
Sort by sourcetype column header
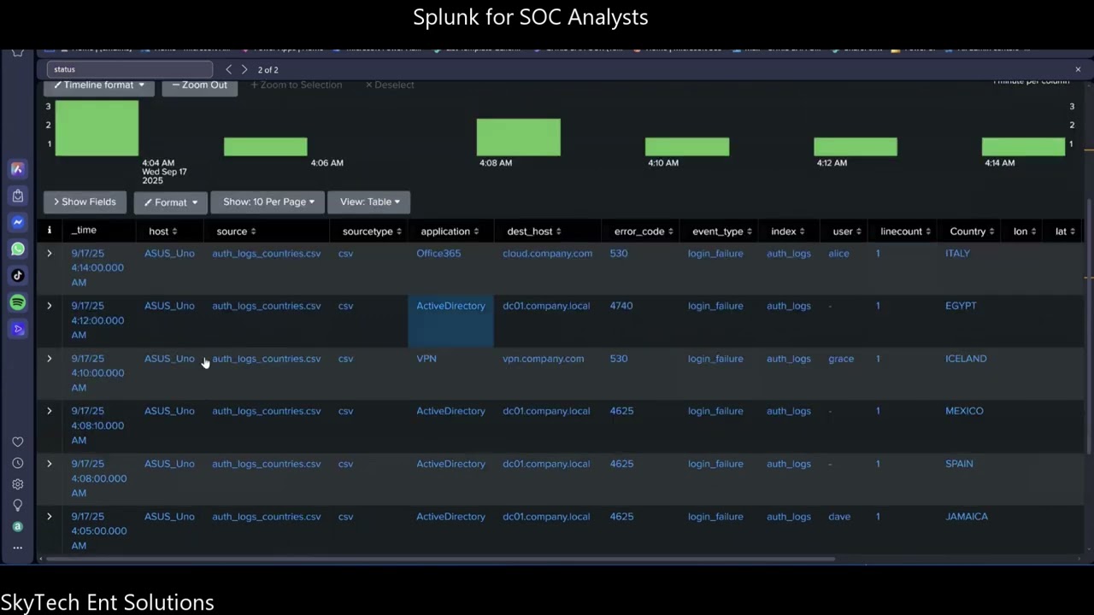[372, 231]
